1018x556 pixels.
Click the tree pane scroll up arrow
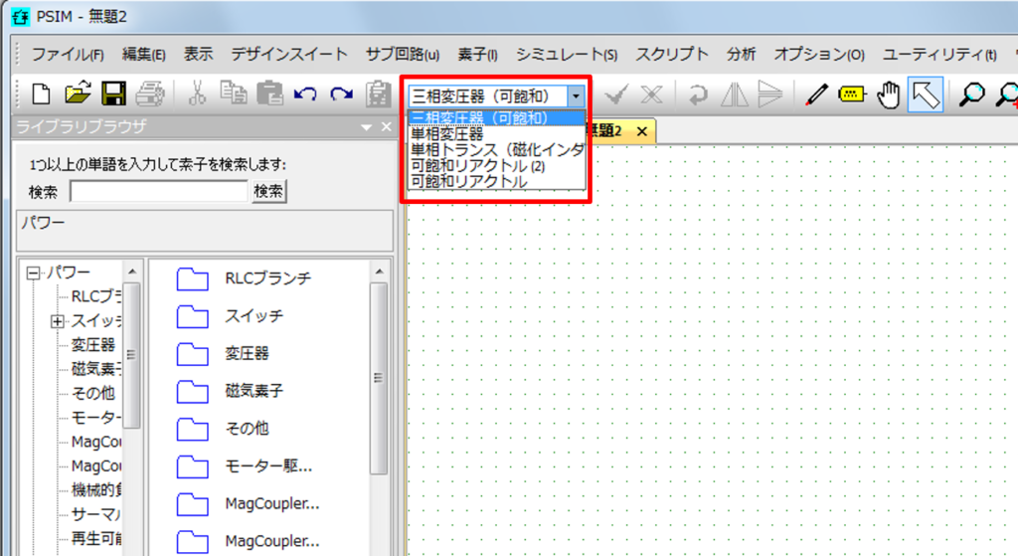point(132,272)
